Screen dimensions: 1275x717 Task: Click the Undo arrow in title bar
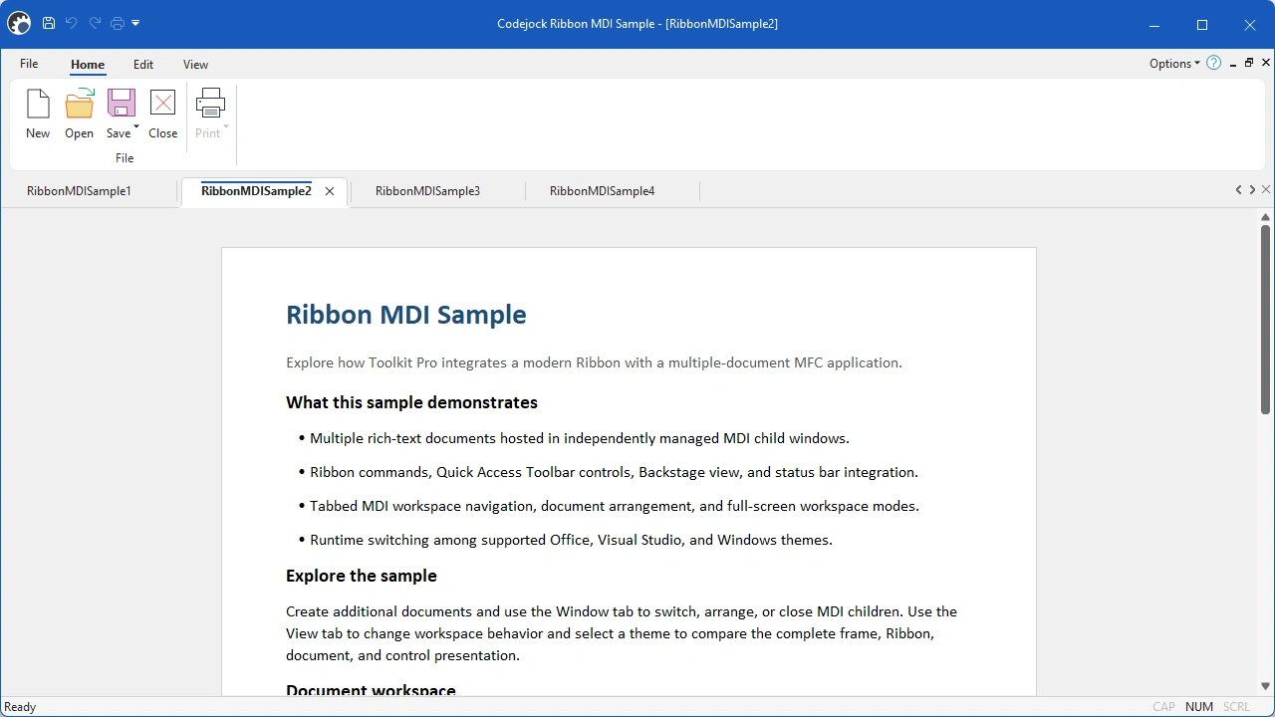tap(72, 23)
